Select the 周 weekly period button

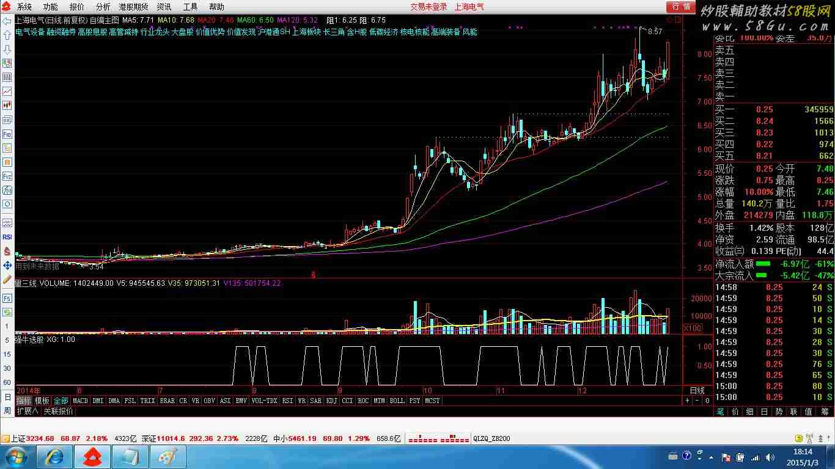(x=7, y=411)
